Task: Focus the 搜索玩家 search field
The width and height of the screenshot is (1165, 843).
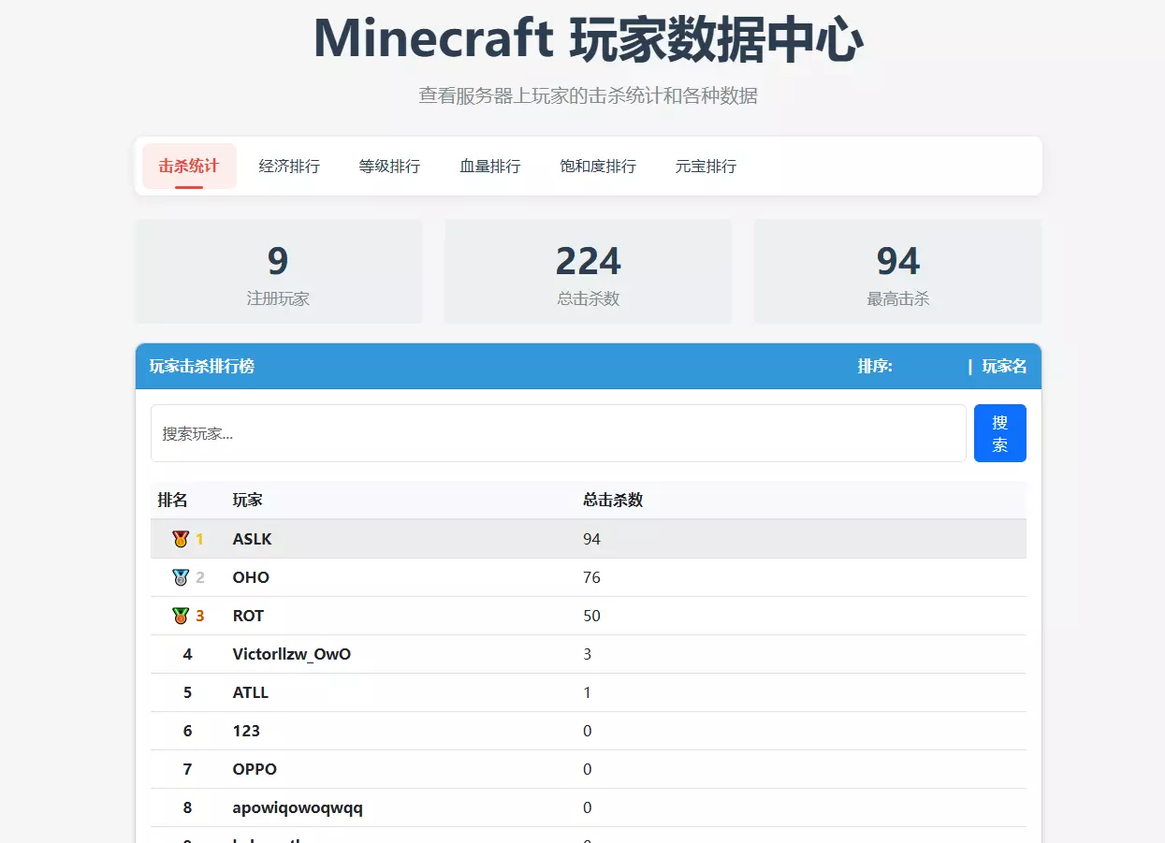Action: 559,433
